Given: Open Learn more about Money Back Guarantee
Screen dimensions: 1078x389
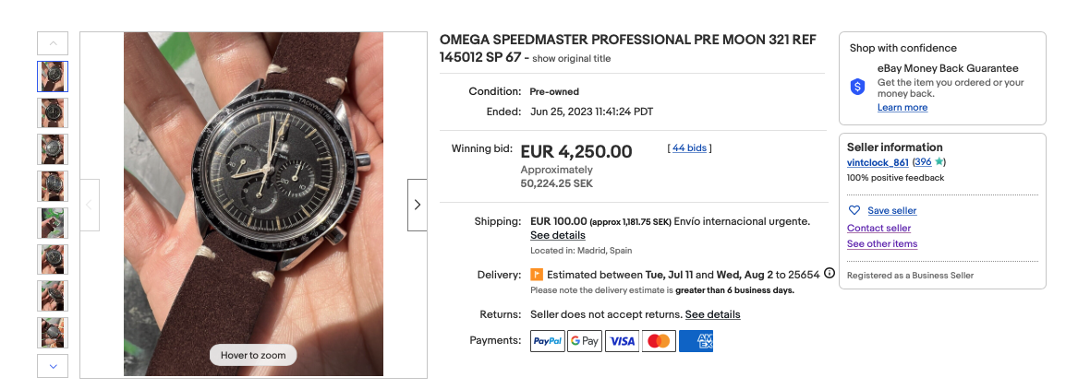Looking at the screenshot, I should (902, 108).
